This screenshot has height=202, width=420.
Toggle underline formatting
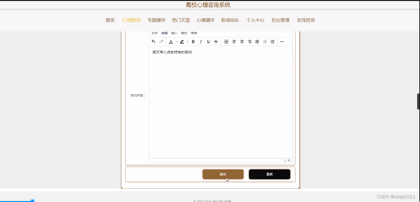(x=208, y=42)
